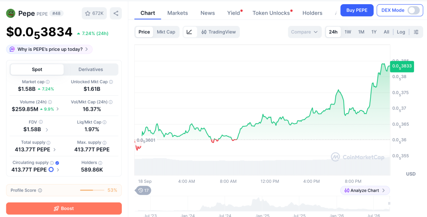Image resolution: width=427 pixels, height=217 pixels.
Task: Open the Compare dropdown
Action: [x=304, y=32]
